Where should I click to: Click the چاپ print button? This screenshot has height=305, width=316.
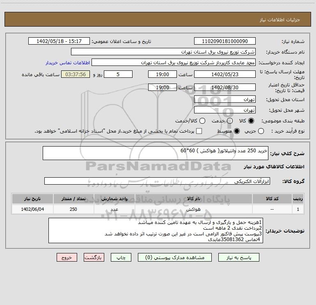(x=121, y=258)
